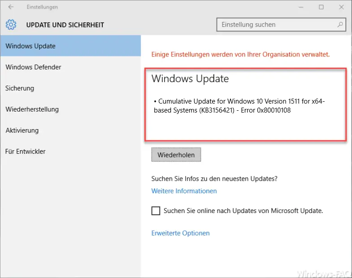
Task: Open the Erweiterte Optionen link
Action: (181, 233)
